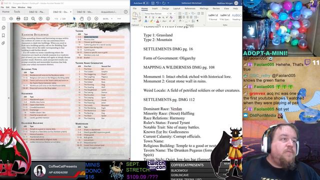Switch to Acquisitions PDF tab in Acrobat
The image size is (320, 180).
coord(108,12)
